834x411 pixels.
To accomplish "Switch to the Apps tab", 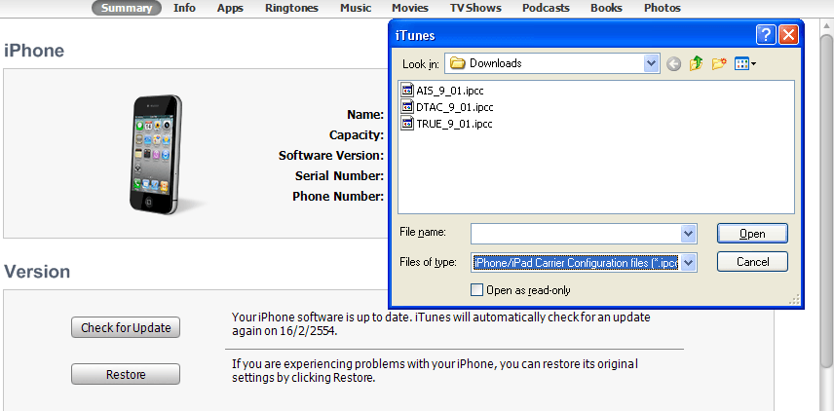I will (230, 8).
